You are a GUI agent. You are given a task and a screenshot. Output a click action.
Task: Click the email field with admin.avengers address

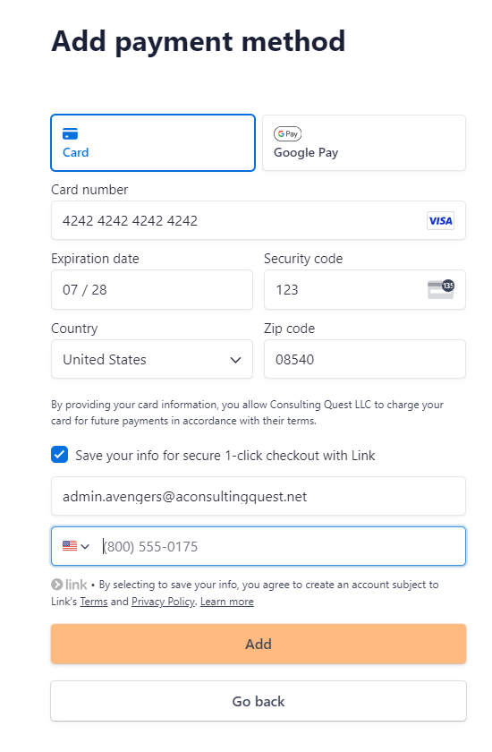(259, 496)
